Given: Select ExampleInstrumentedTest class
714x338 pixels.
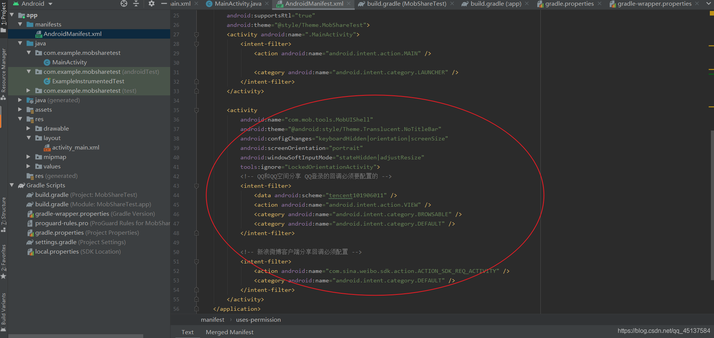Looking at the screenshot, I should [88, 81].
